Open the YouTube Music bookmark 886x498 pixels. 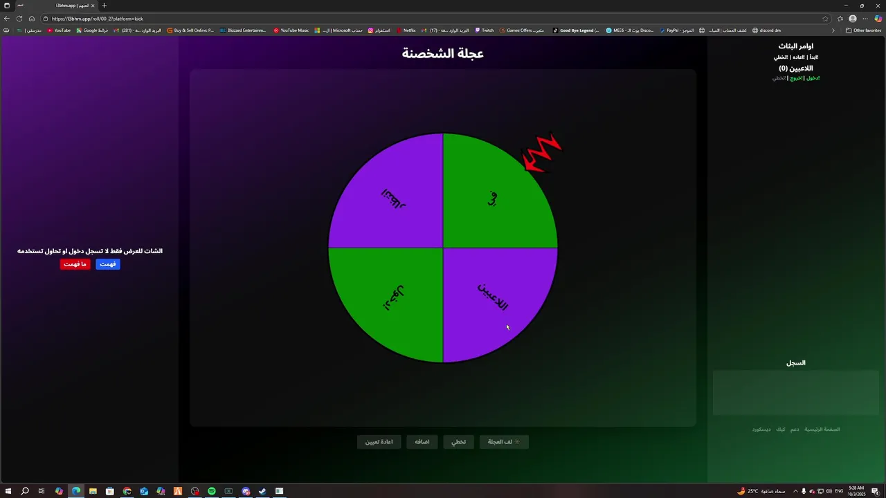291,30
